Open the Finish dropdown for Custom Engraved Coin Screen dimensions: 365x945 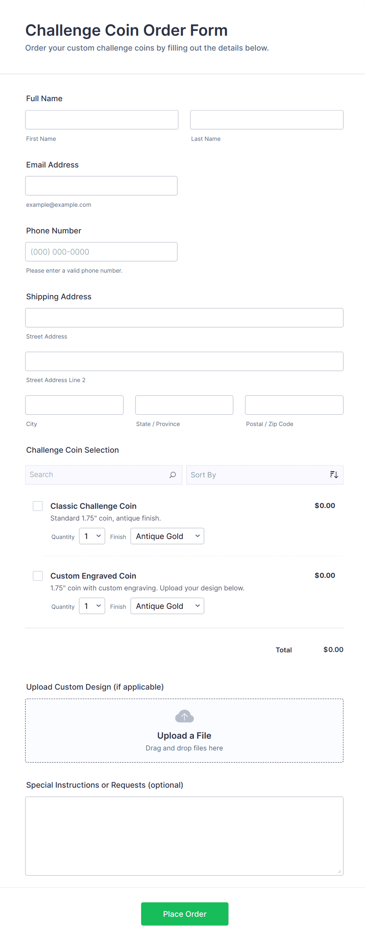(167, 606)
